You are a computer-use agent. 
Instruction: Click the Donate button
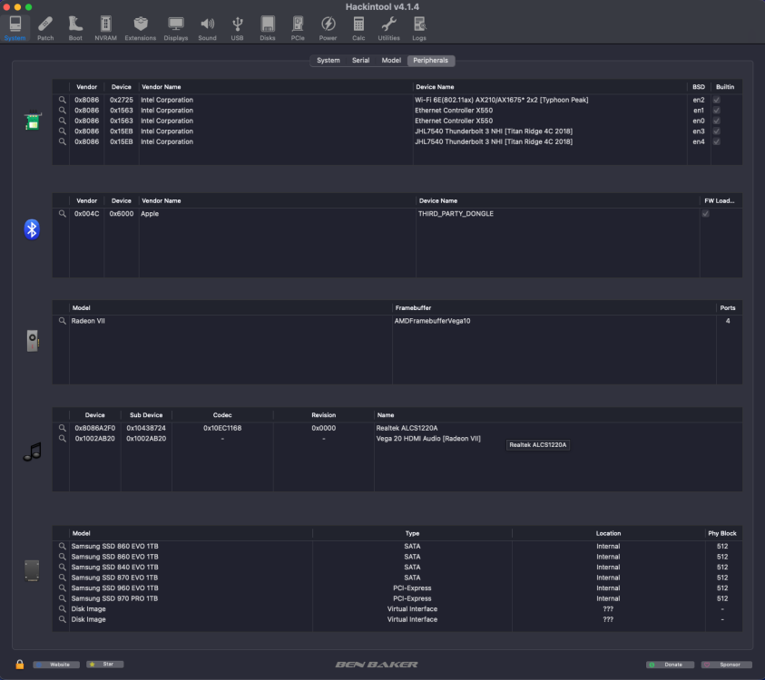670,665
